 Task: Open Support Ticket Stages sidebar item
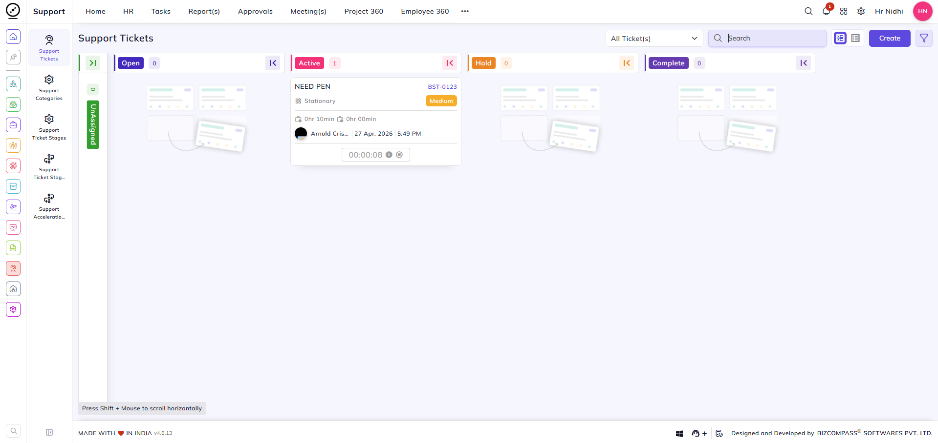[x=49, y=127]
